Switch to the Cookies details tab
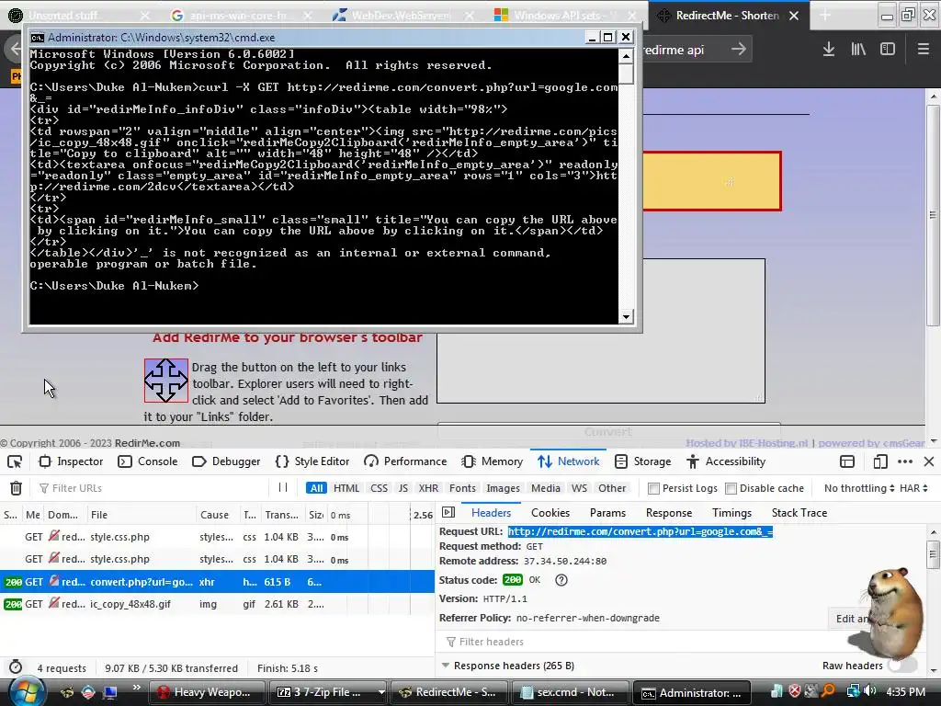The height and width of the screenshot is (706, 941). (550, 513)
